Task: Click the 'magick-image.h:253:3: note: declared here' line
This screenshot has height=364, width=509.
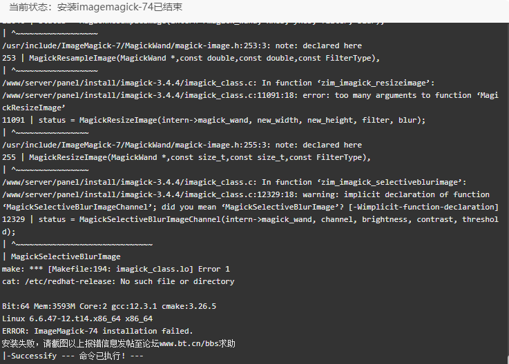Action: 182,45
